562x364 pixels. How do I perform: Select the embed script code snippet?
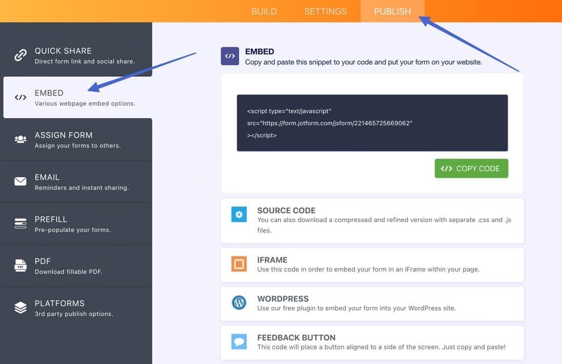coord(372,123)
